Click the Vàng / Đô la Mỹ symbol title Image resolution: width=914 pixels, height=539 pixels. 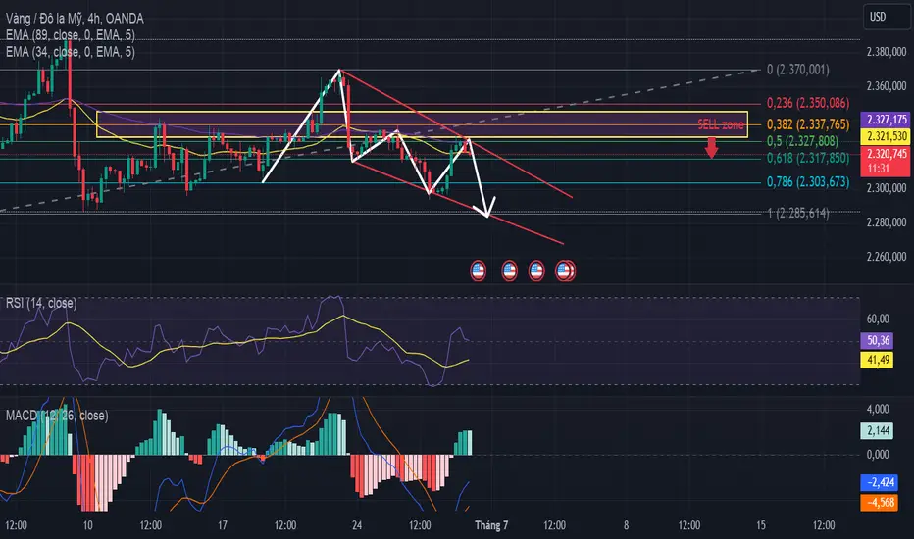click(x=75, y=19)
